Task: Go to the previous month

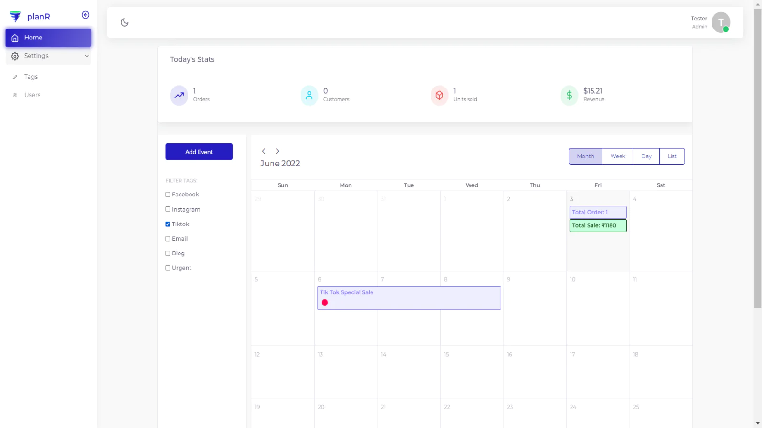Action: point(264,151)
